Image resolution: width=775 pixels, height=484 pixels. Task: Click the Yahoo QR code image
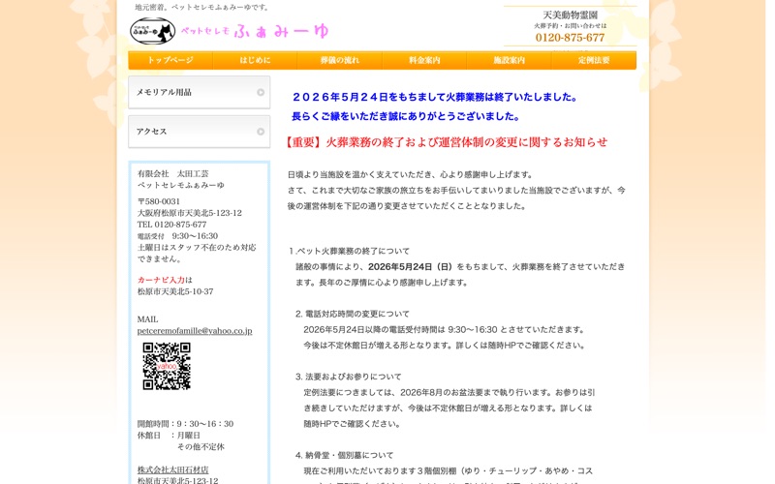[167, 366]
